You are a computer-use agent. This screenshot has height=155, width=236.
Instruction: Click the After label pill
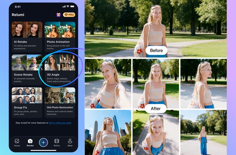click(156, 109)
